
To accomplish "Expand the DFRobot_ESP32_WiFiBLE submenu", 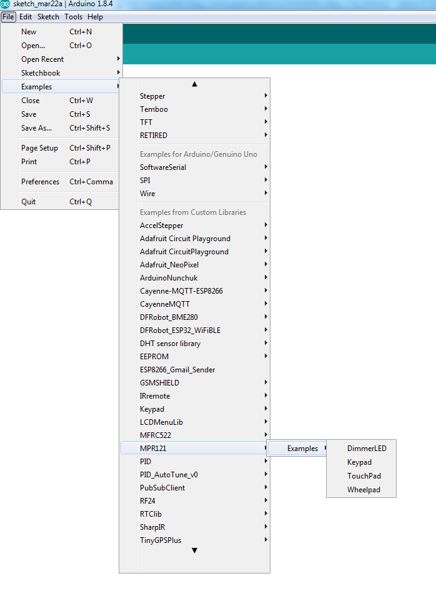I will 194,330.
